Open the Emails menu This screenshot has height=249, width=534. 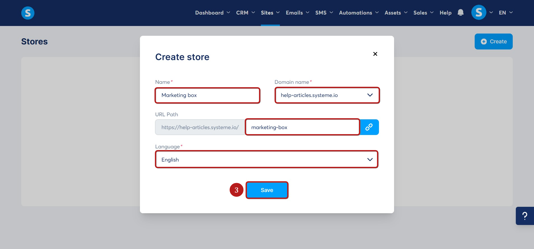tap(298, 13)
